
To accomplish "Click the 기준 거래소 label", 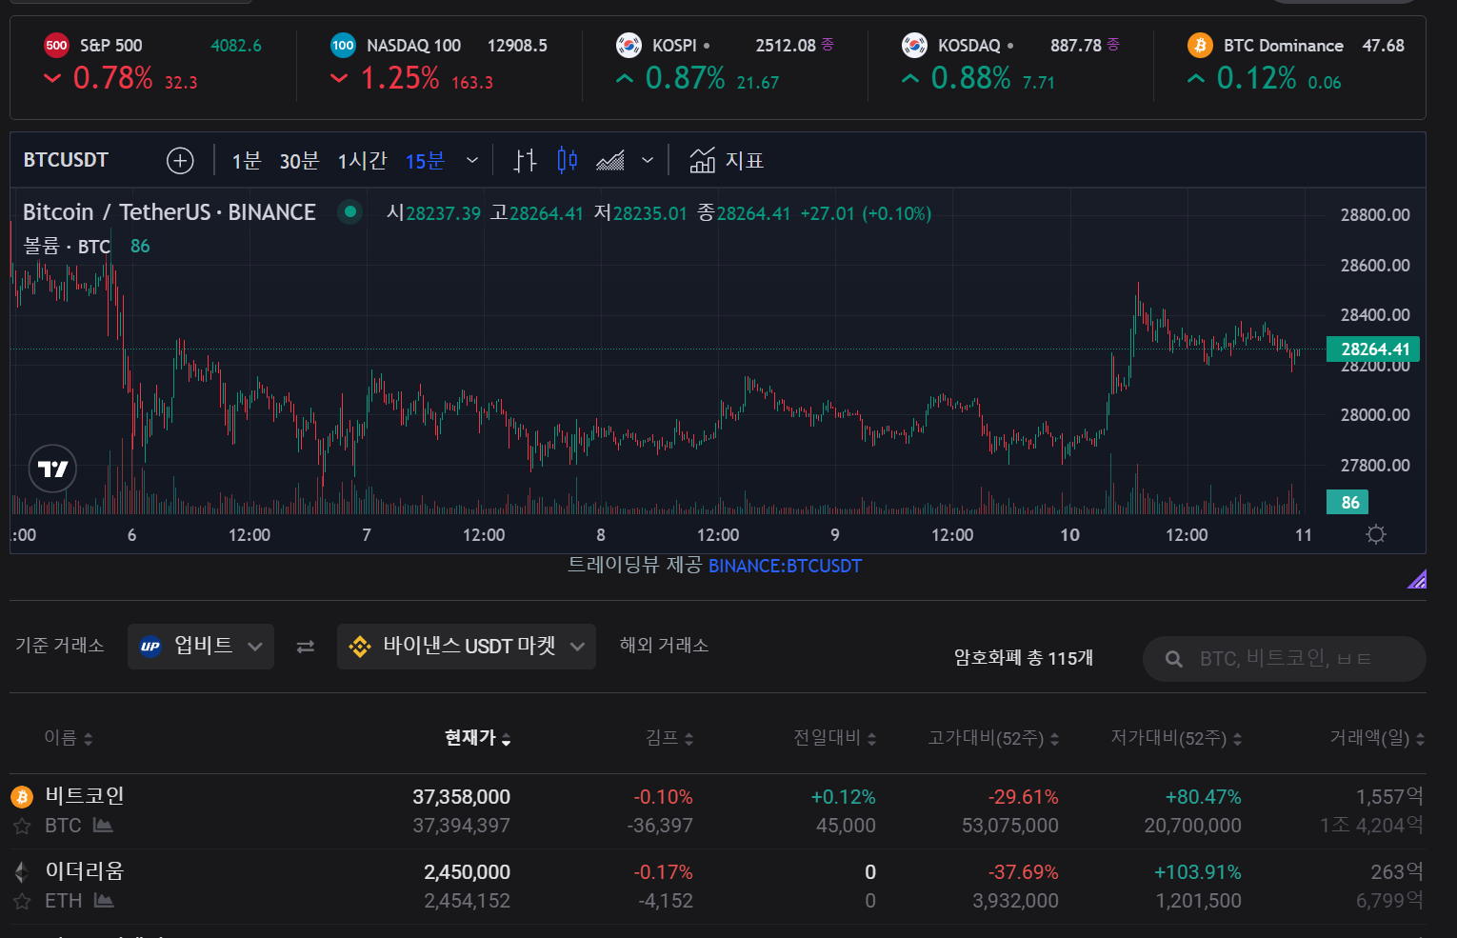I will coord(60,646).
